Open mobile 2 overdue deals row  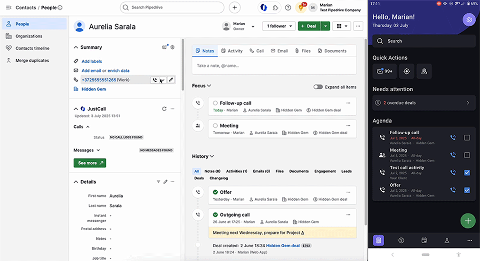(x=423, y=103)
